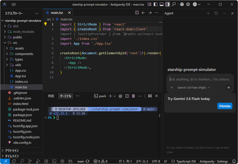Open source control from status bar
This screenshot has width=238, height=164.
tap(30, 161)
